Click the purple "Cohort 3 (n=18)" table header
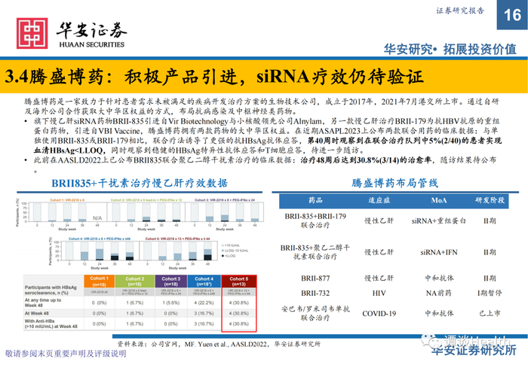This screenshot has height=365, width=528. coord(171,281)
